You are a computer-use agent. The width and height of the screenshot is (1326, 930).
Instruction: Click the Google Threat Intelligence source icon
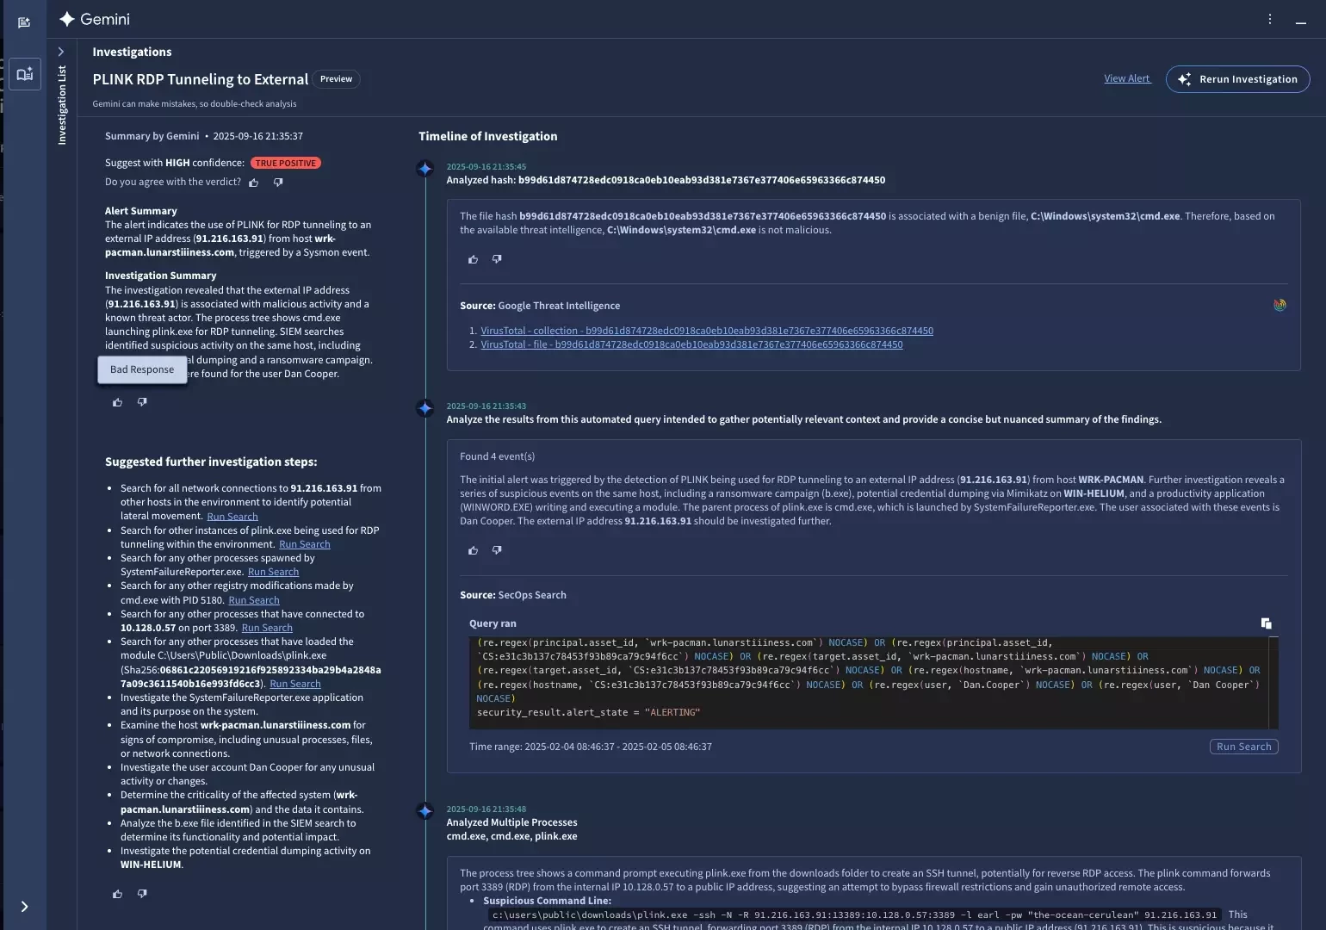point(1280,305)
